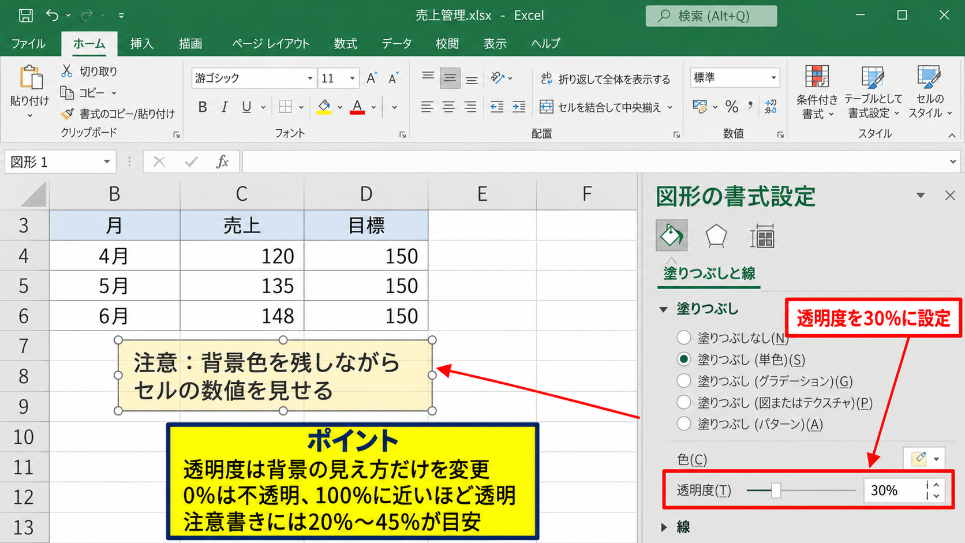Select the Fill & Line paint bucket icon
This screenshot has height=543, width=965.
click(672, 235)
